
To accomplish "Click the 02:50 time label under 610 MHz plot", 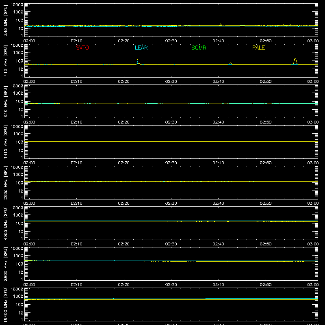I will (266, 122).
